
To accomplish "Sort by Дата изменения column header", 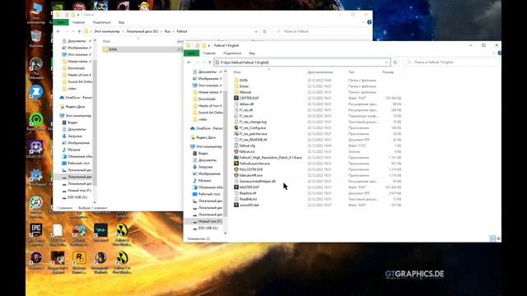I will pos(320,72).
